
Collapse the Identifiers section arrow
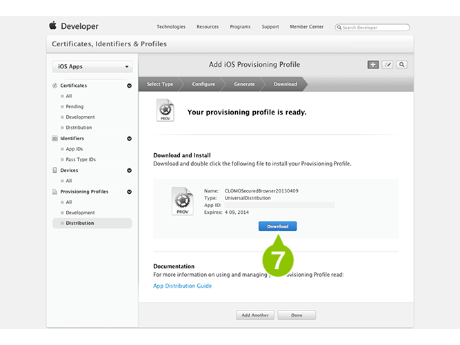pos(129,139)
